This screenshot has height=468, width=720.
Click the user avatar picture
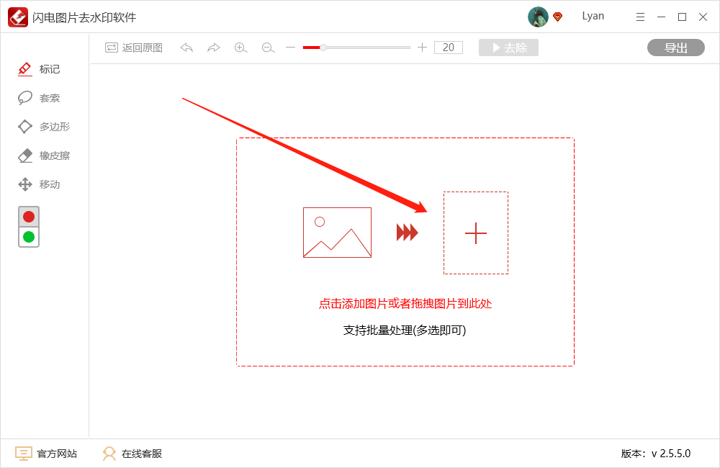[x=538, y=17]
